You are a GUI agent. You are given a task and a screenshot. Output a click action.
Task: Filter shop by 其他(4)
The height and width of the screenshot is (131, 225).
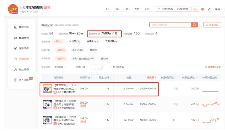pyautogui.click(x=104, y=59)
